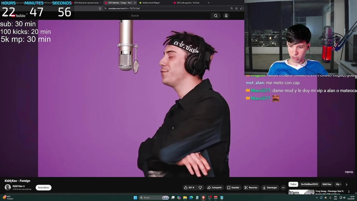Switch to Historial de reproducciones tab
The image size is (357, 201).
[86, 3]
